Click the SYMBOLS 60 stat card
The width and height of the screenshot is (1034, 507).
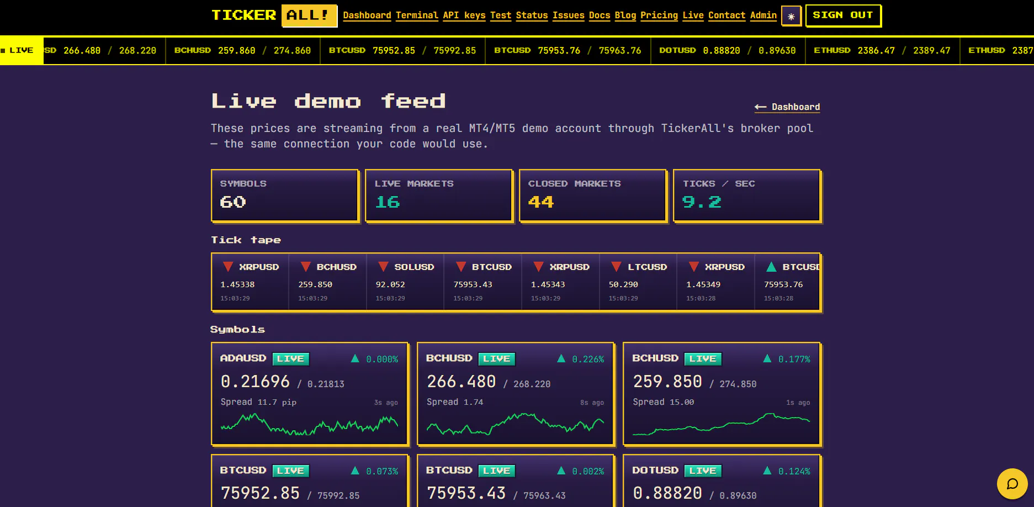click(x=285, y=196)
